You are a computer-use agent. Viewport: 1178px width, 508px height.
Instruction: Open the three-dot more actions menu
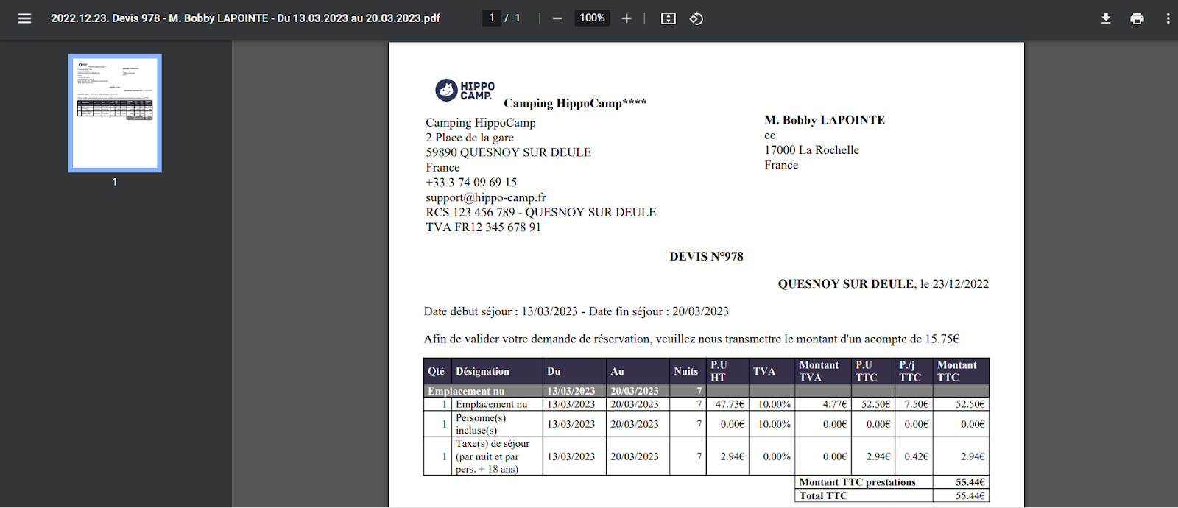(x=1168, y=18)
